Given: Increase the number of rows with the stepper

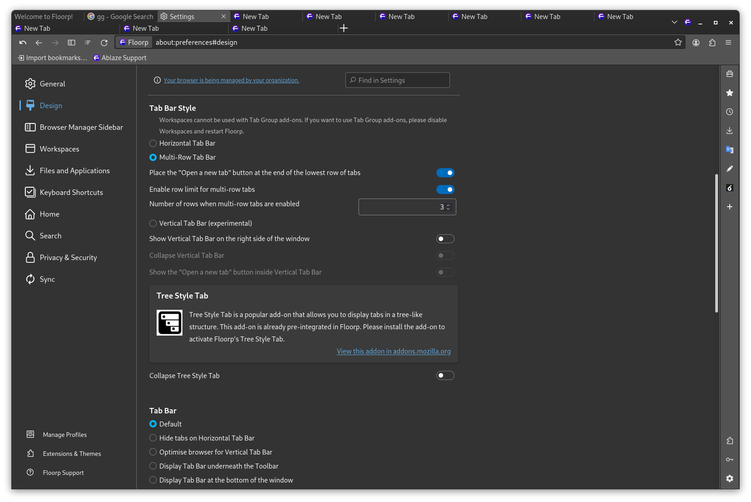Looking at the screenshot, I should [448, 204].
